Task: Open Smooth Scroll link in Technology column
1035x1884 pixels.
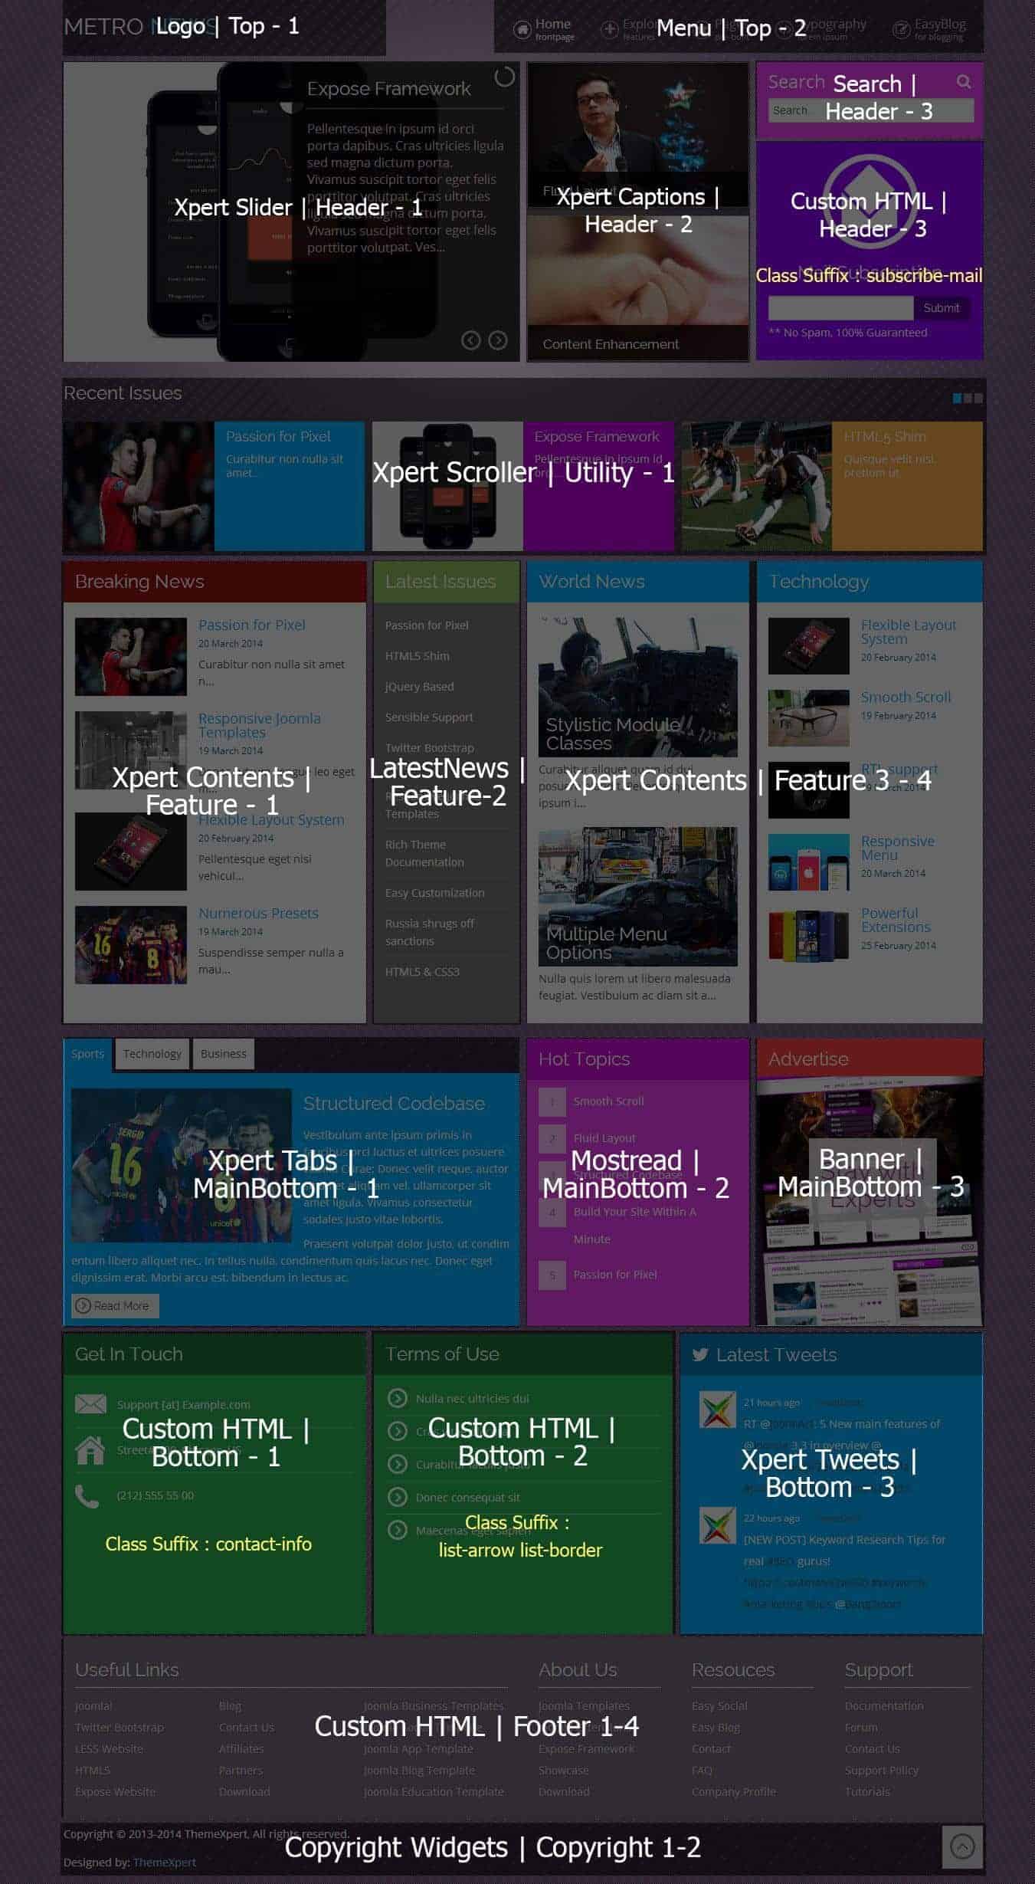Action: [x=906, y=697]
